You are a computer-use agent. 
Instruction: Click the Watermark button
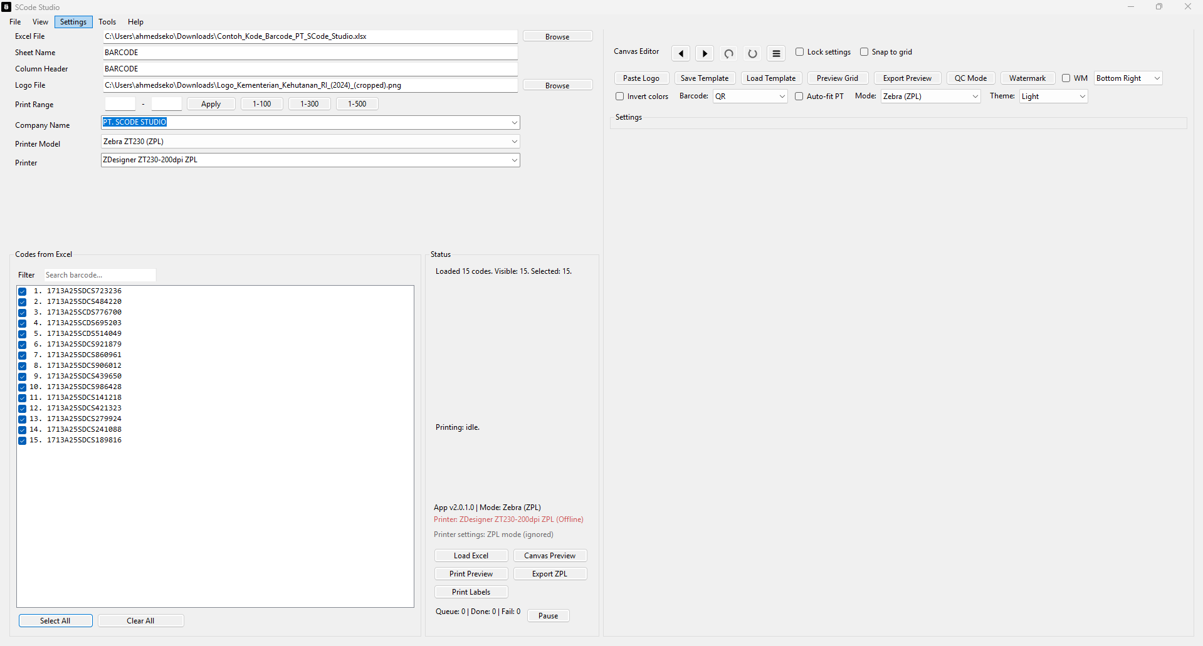1027,78
